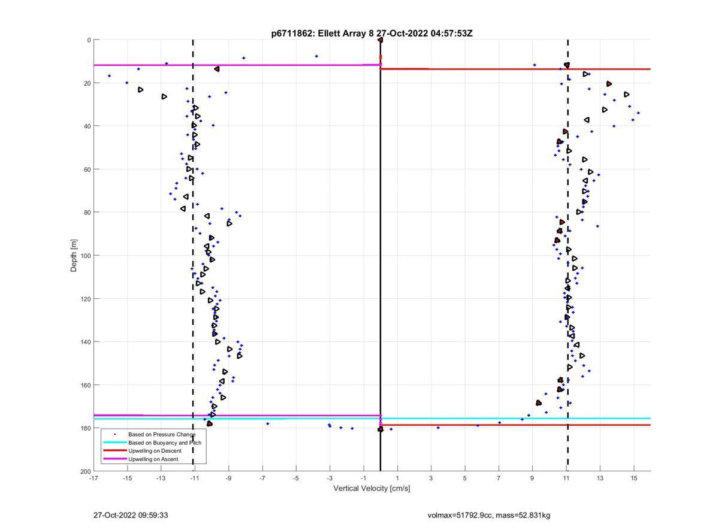Click the depth tick label '20'
Image resolution: width=719 pixels, height=530 pixels.
(87, 83)
